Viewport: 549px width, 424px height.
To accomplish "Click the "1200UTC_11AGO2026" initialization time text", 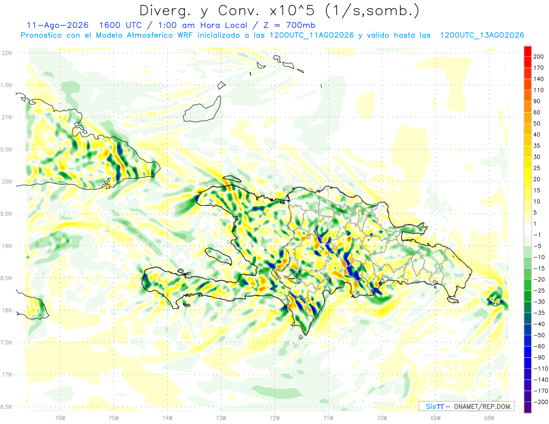I will point(312,35).
